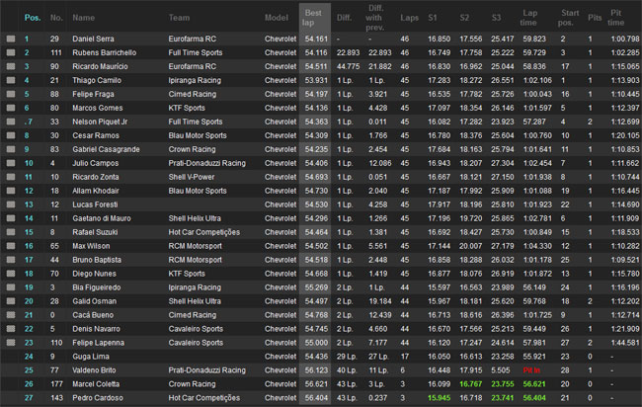Click the S1 sector column header
The width and height of the screenshot is (642, 407).
click(433, 18)
